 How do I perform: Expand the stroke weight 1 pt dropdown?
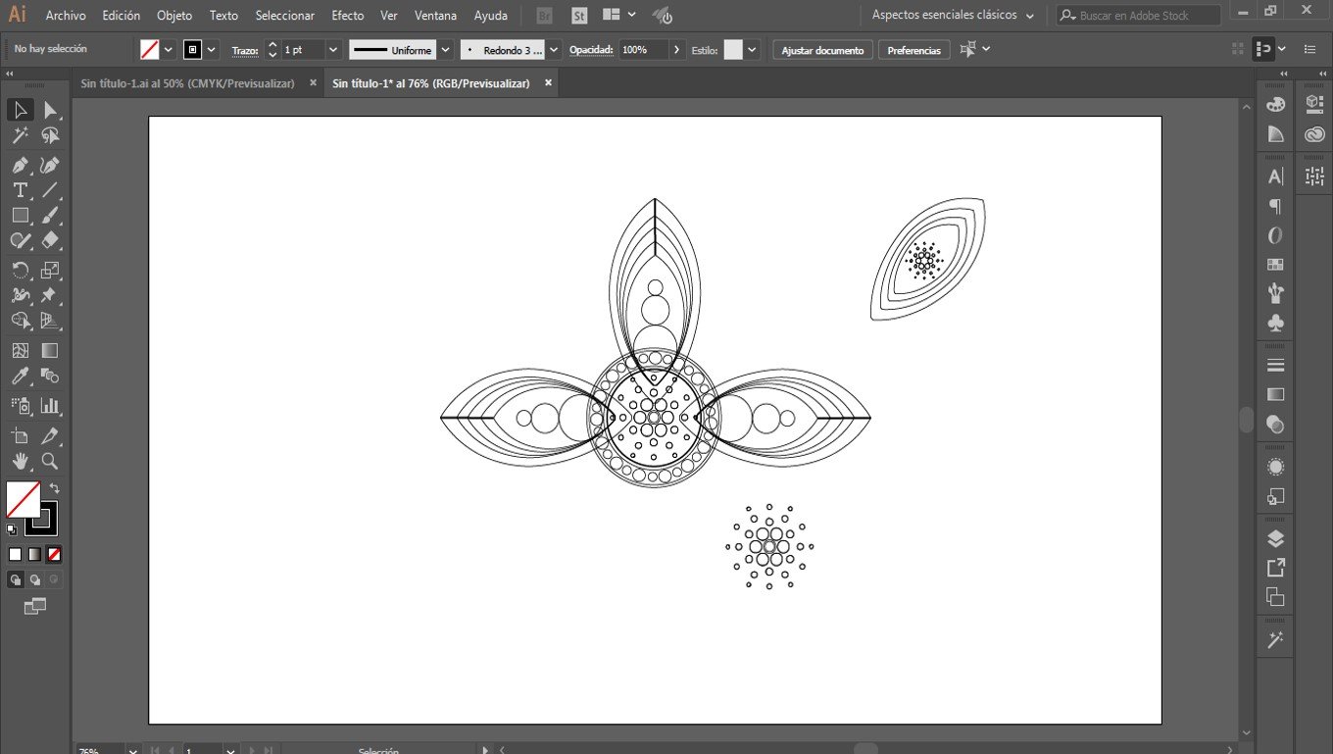click(333, 49)
